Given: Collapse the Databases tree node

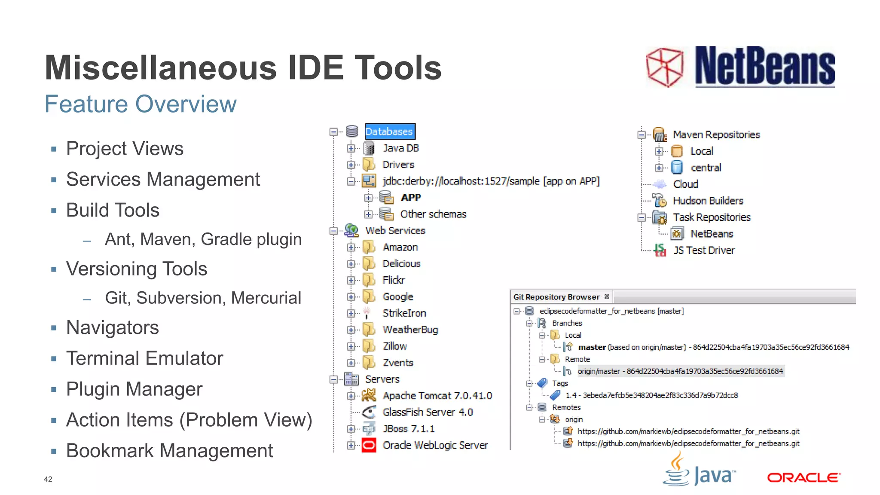Looking at the screenshot, I should (334, 132).
